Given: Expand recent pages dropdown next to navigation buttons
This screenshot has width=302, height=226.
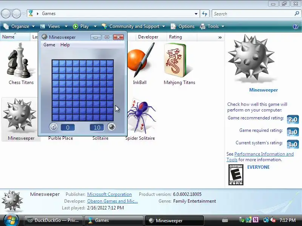Looking at the screenshot, I should click(x=24, y=14).
